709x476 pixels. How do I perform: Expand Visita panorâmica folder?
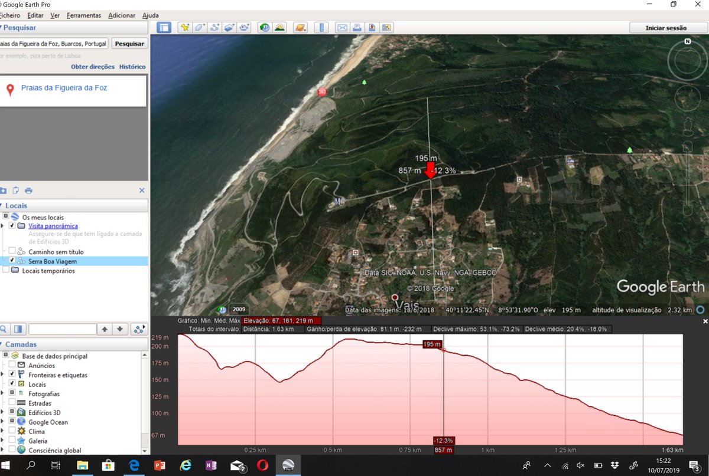(x=2, y=226)
